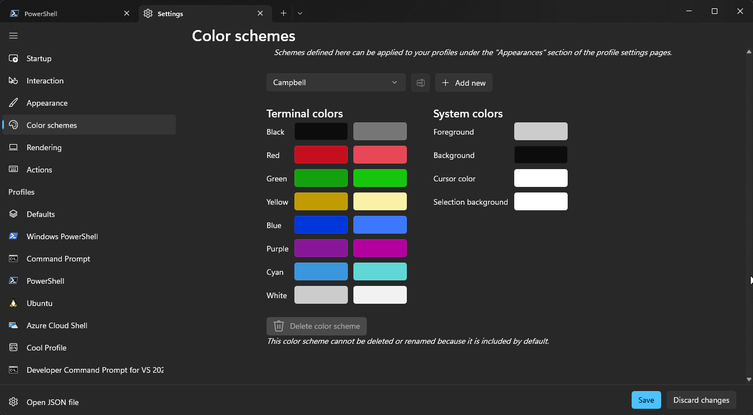Pick the bright Blue color swatch
The image size is (753, 415).
[x=380, y=225]
